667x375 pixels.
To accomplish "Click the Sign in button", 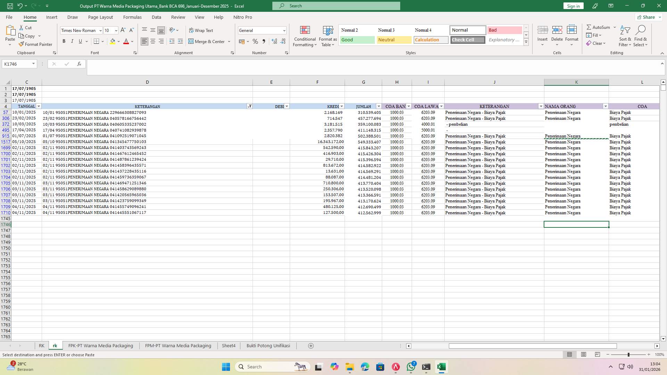I will (x=573, y=6).
